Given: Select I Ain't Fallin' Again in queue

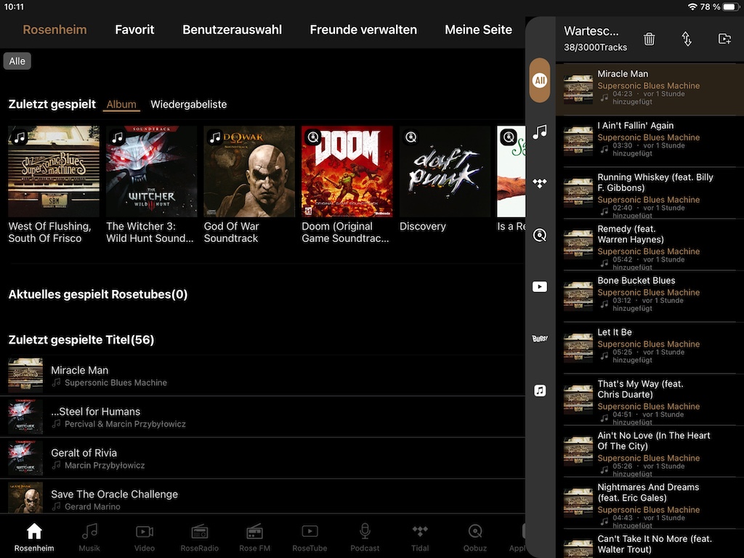Looking at the screenshot, I should (x=650, y=142).
